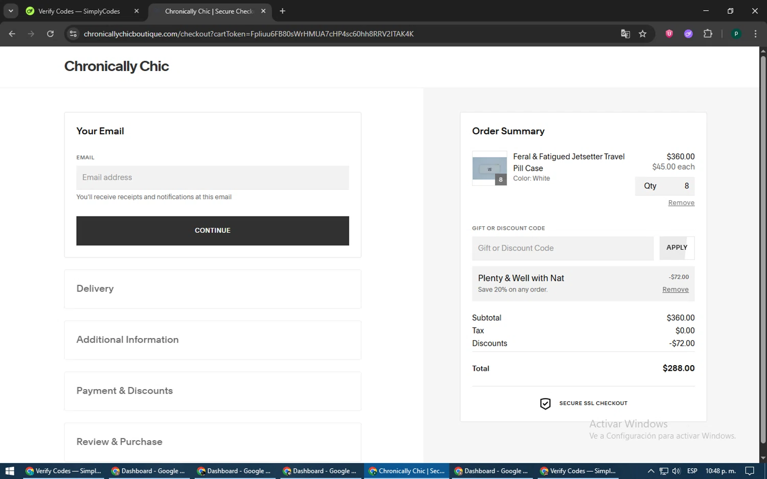The image size is (767, 479).
Task: Remove the Travel Pill Case item
Action: click(x=681, y=203)
